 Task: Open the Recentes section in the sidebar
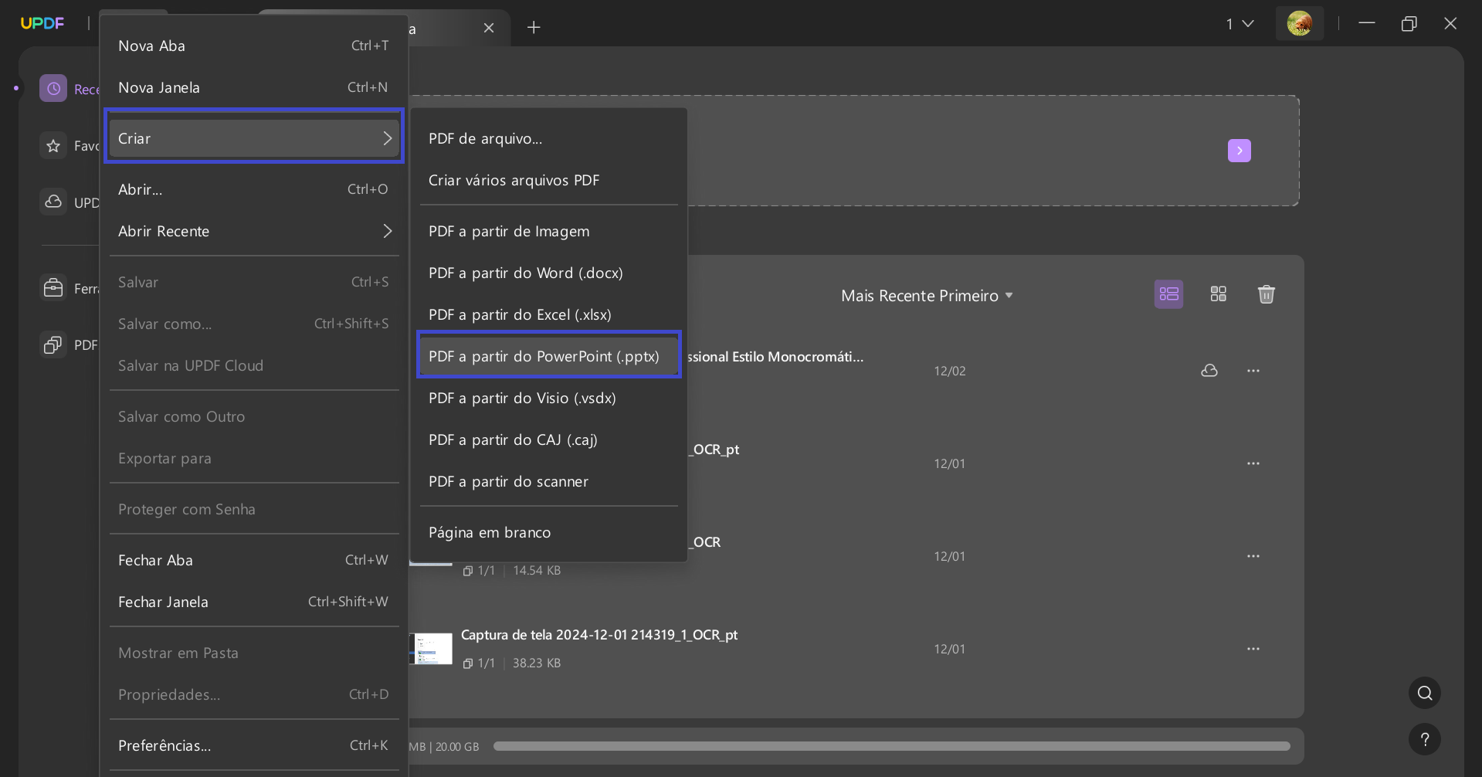point(53,88)
